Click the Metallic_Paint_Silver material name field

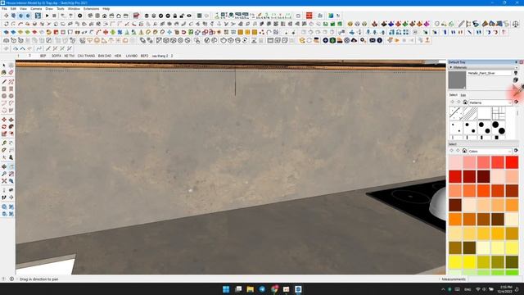coord(490,73)
